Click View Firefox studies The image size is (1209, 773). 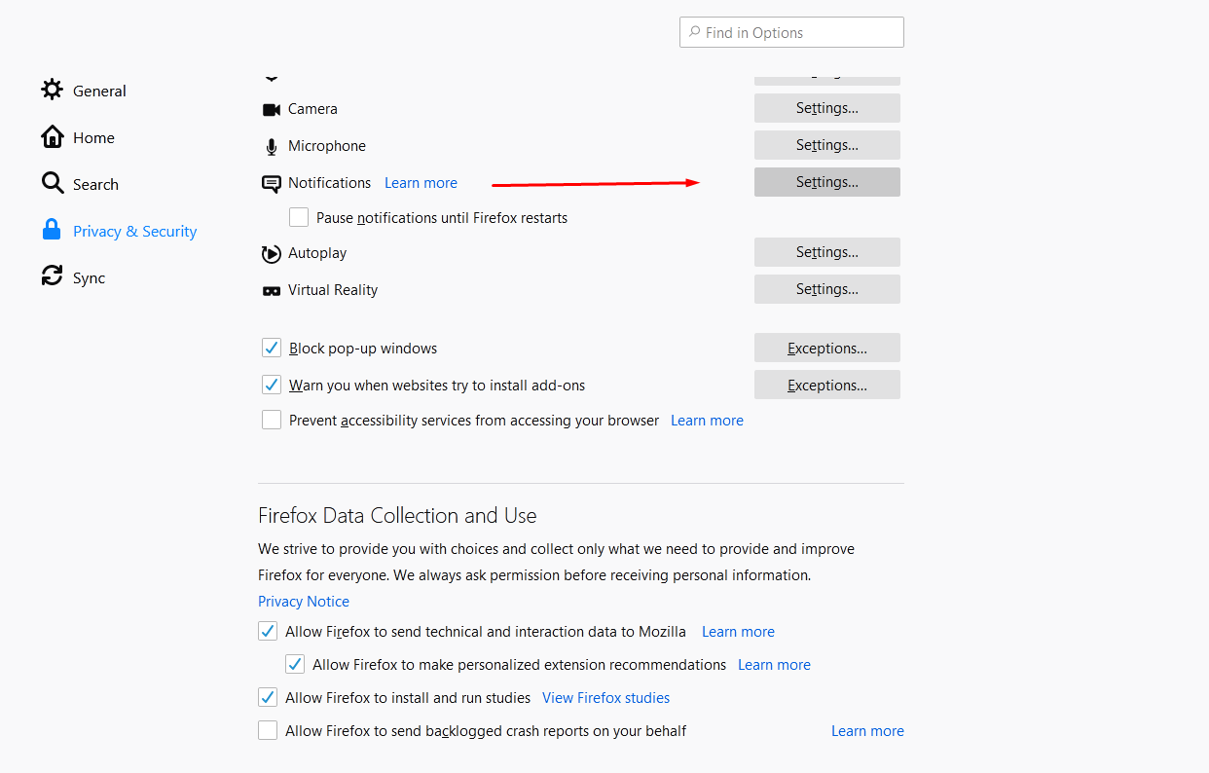tap(605, 697)
